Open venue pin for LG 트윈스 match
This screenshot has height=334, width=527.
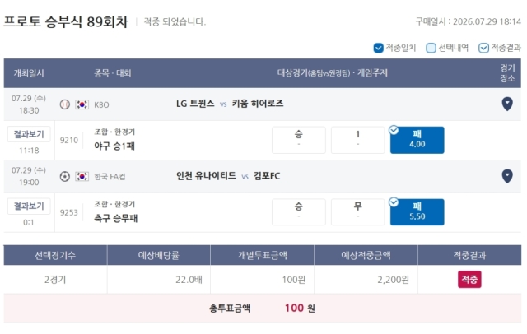pyautogui.click(x=507, y=104)
